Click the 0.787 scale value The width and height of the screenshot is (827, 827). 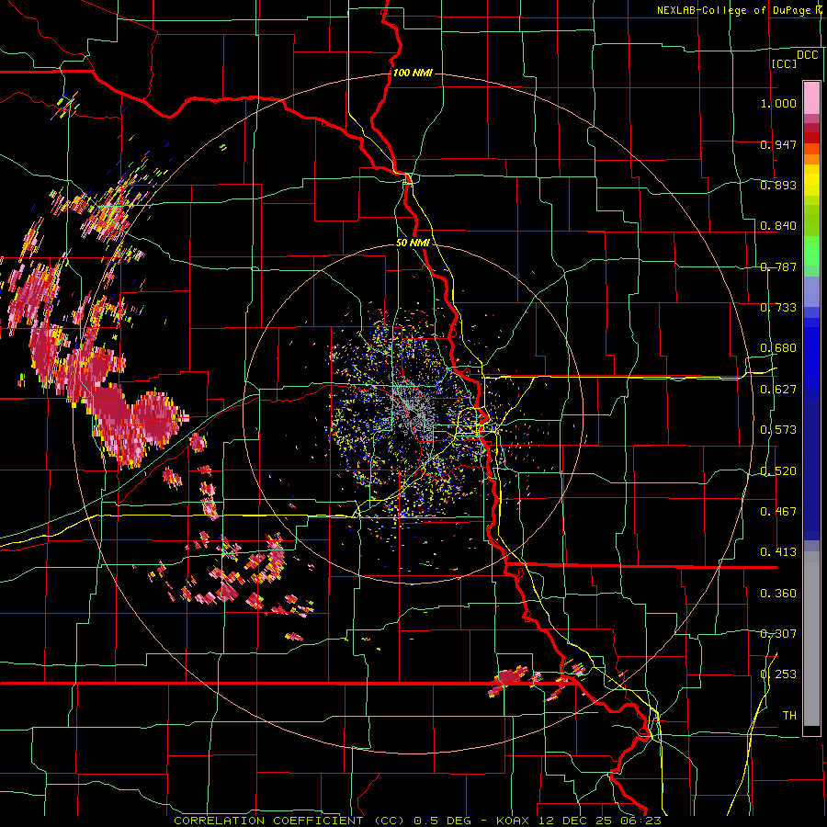point(778,266)
